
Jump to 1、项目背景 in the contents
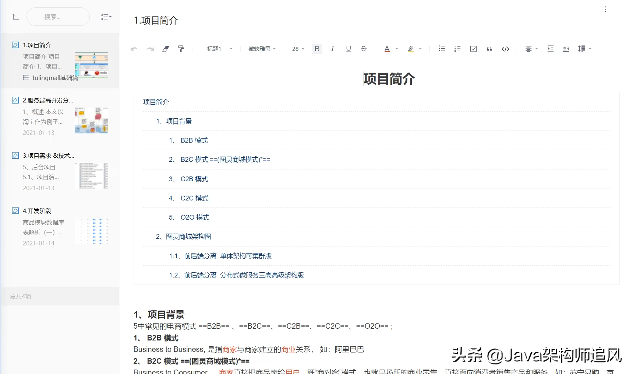(x=174, y=121)
